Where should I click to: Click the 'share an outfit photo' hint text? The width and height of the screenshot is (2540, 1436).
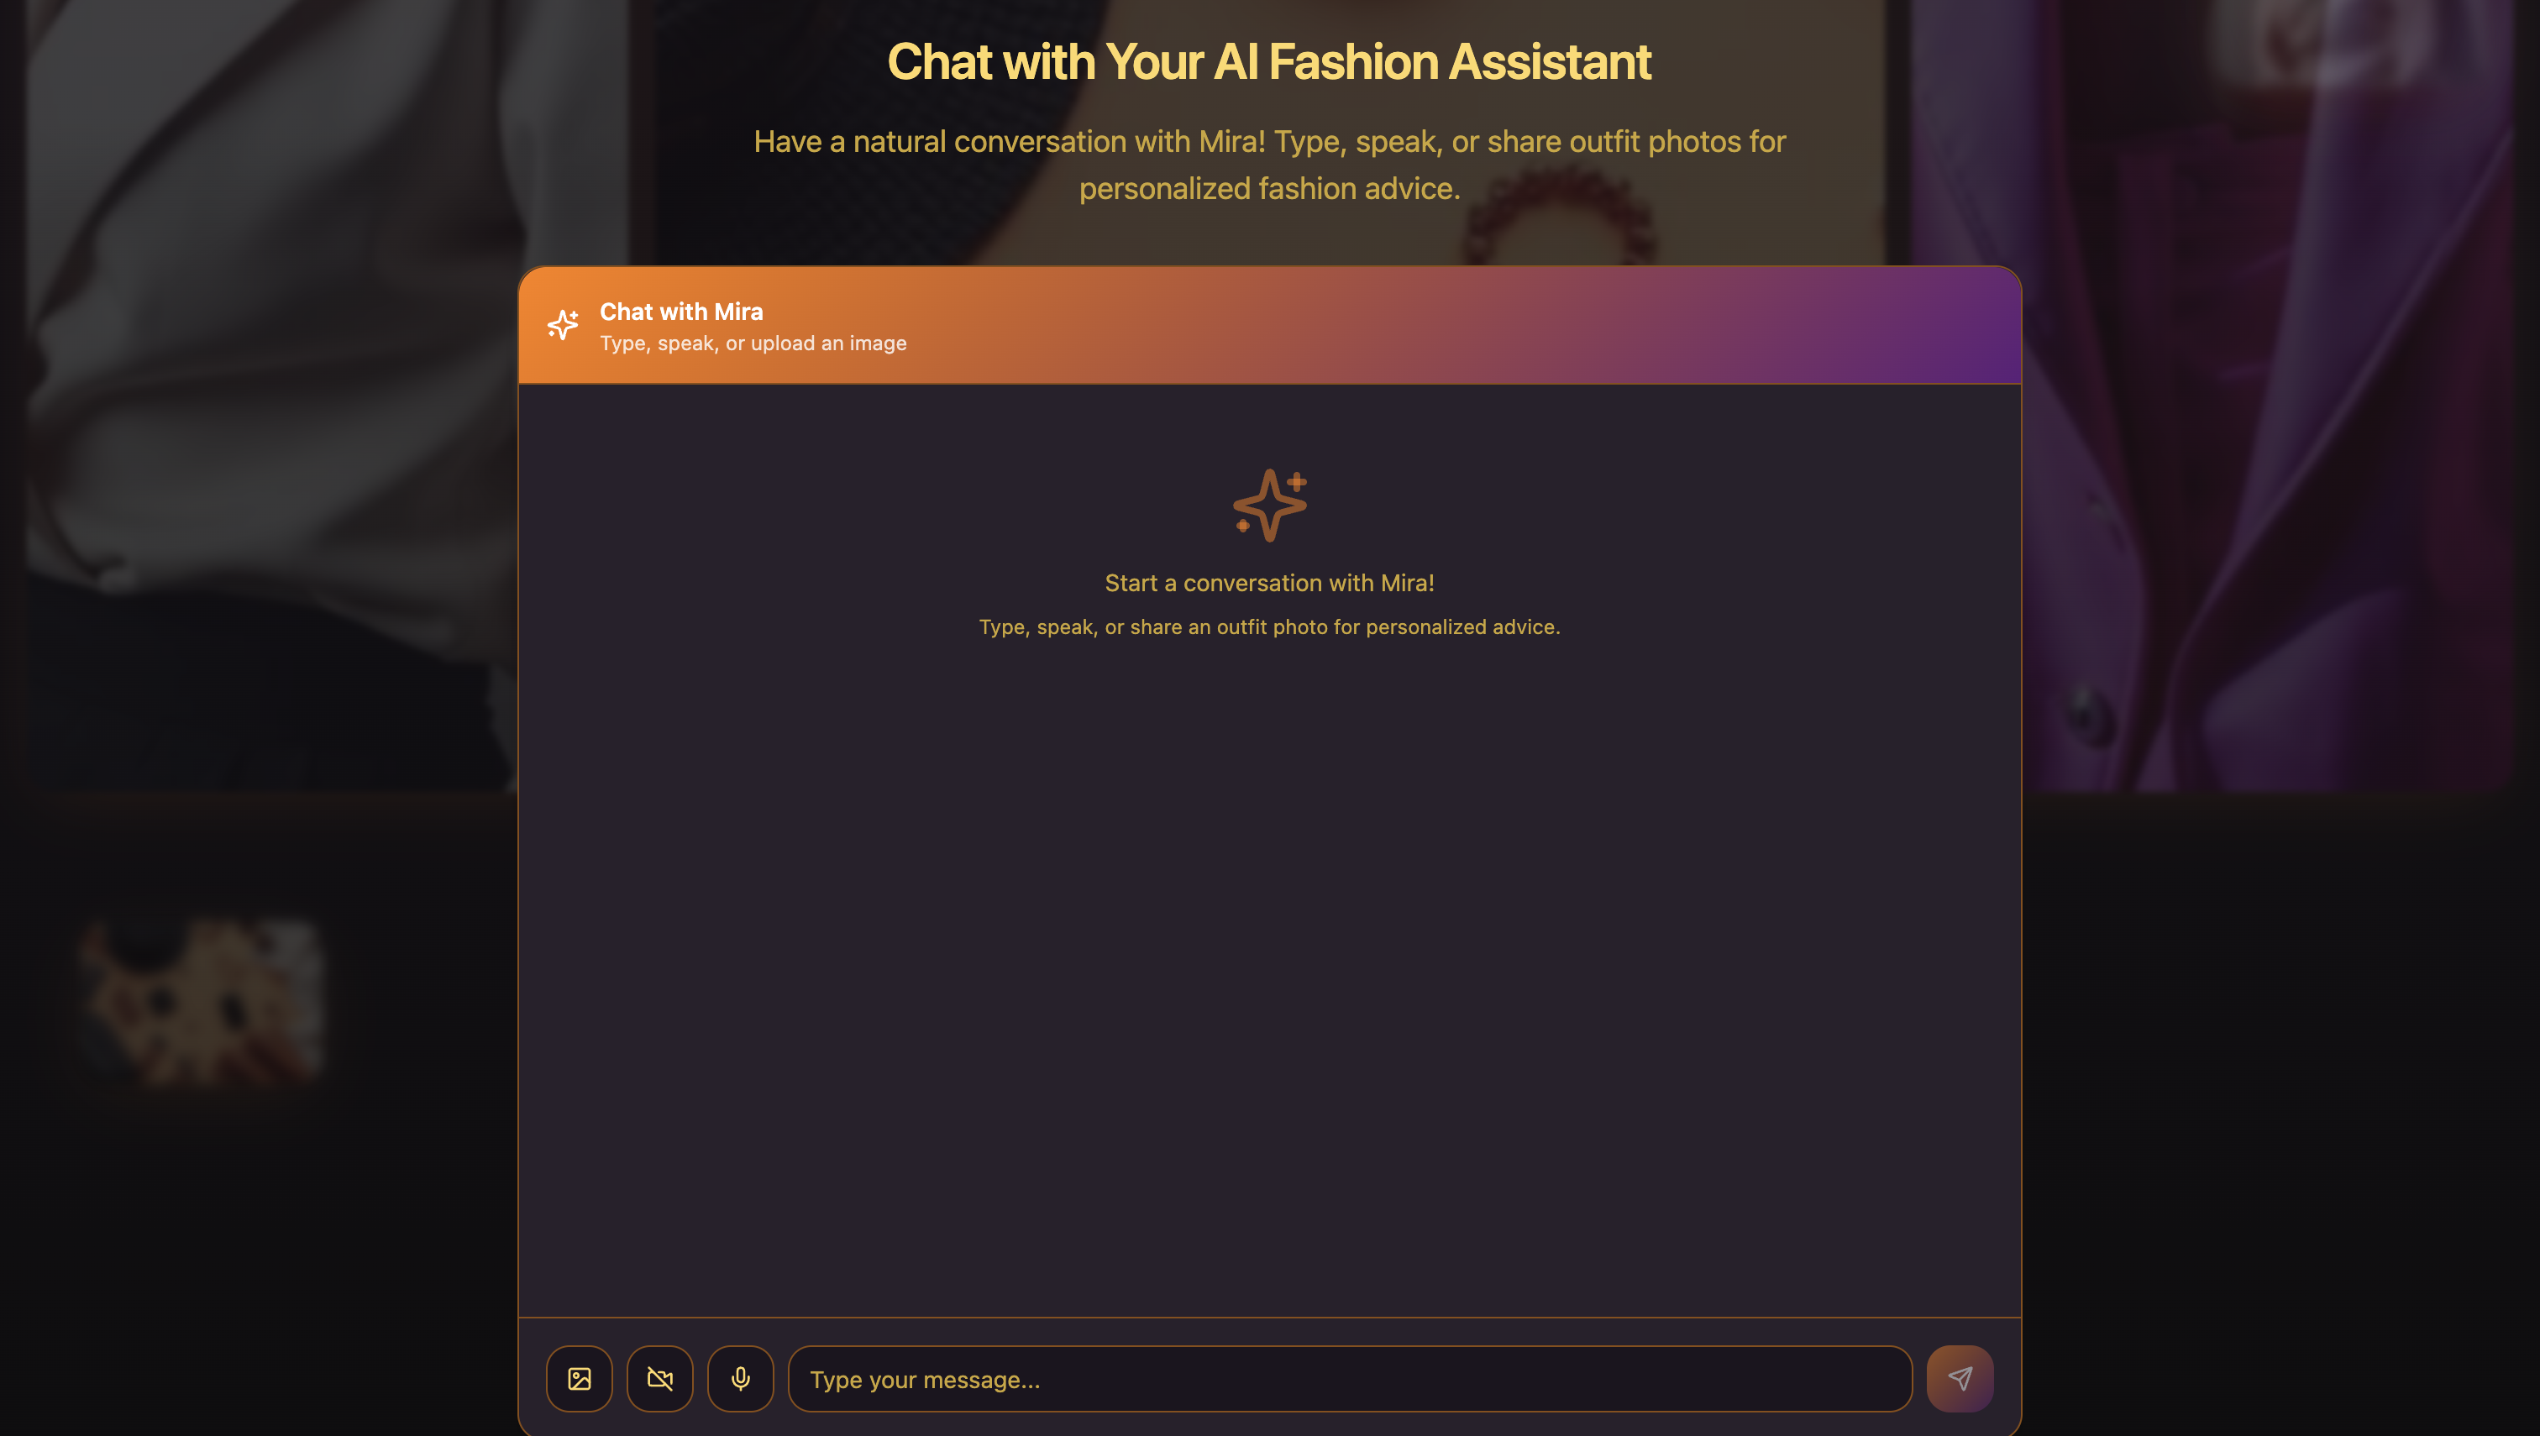(1246, 626)
